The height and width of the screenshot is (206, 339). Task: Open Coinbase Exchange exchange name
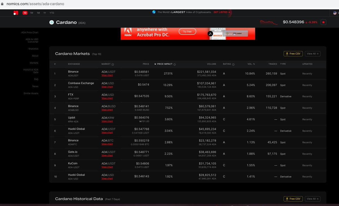(81, 83)
